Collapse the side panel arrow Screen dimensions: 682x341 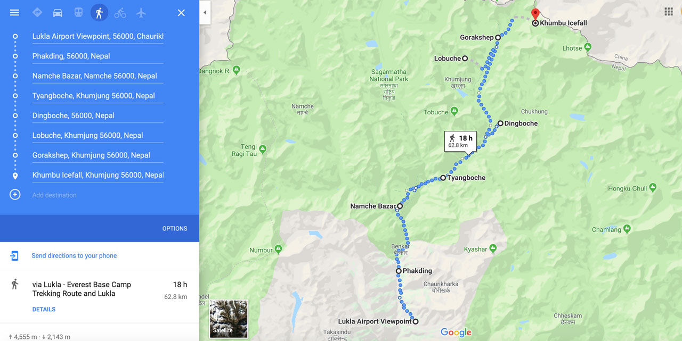pyautogui.click(x=205, y=13)
